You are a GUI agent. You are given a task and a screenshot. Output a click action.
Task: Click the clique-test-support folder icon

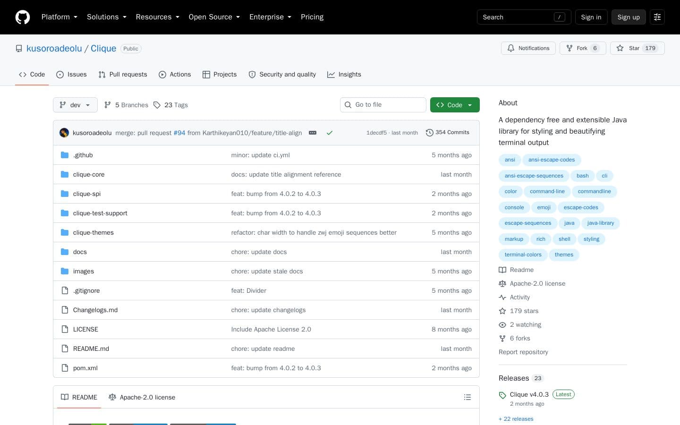coord(65,213)
